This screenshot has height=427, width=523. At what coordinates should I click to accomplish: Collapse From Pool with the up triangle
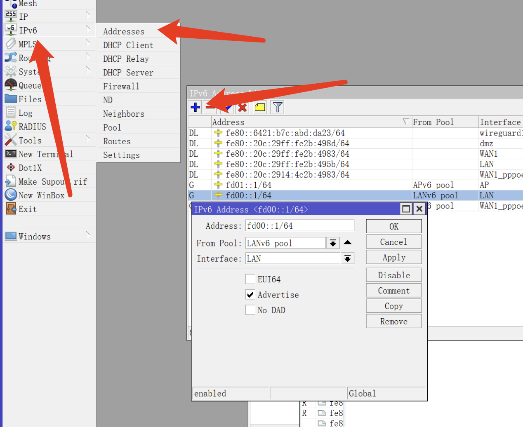coord(348,242)
